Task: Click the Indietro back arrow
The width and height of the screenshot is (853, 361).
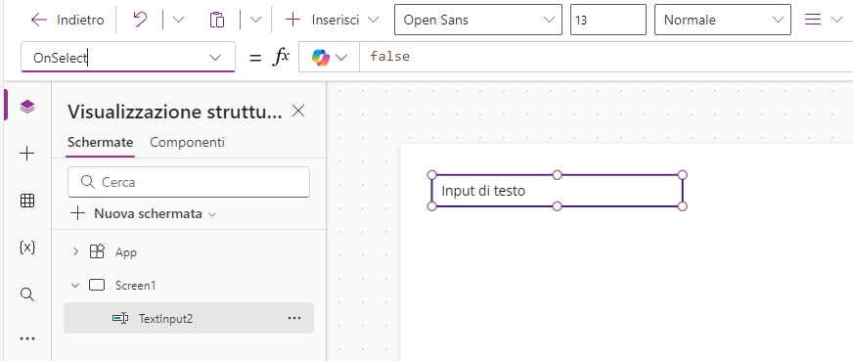Action: [38, 21]
